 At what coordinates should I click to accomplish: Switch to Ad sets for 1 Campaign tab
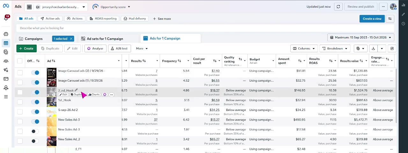pyautogui.click(x=108, y=39)
